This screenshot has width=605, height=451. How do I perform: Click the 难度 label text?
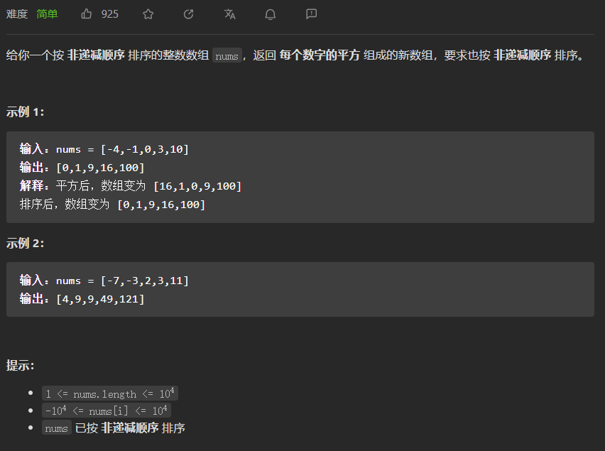(x=17, y=14)
